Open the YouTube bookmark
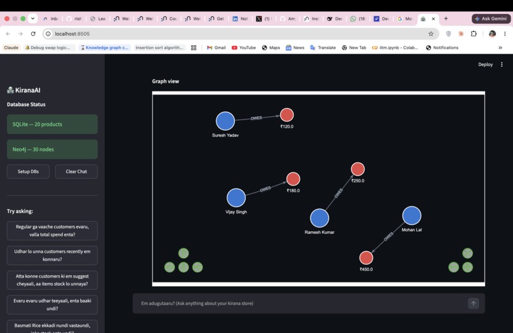Image resolution: width=513 pixels, height=333 pixels. [x=244, y=48]
